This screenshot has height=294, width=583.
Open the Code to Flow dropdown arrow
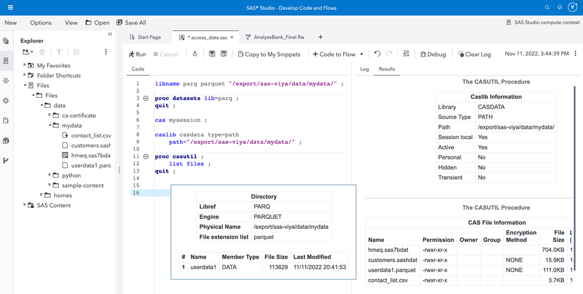[361, 54]
